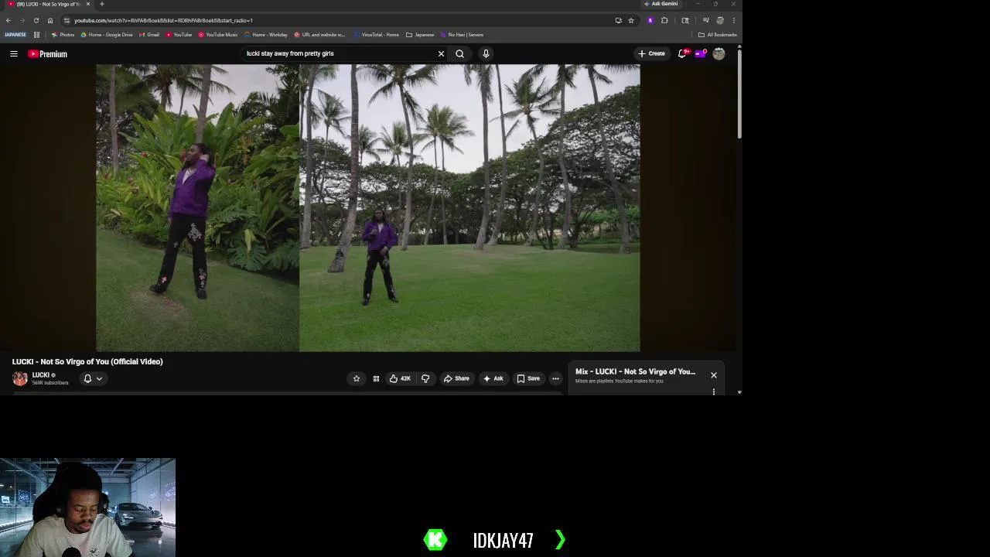
Task: Open the JAPANESE bookmark
Action: [x=15, y=35]
